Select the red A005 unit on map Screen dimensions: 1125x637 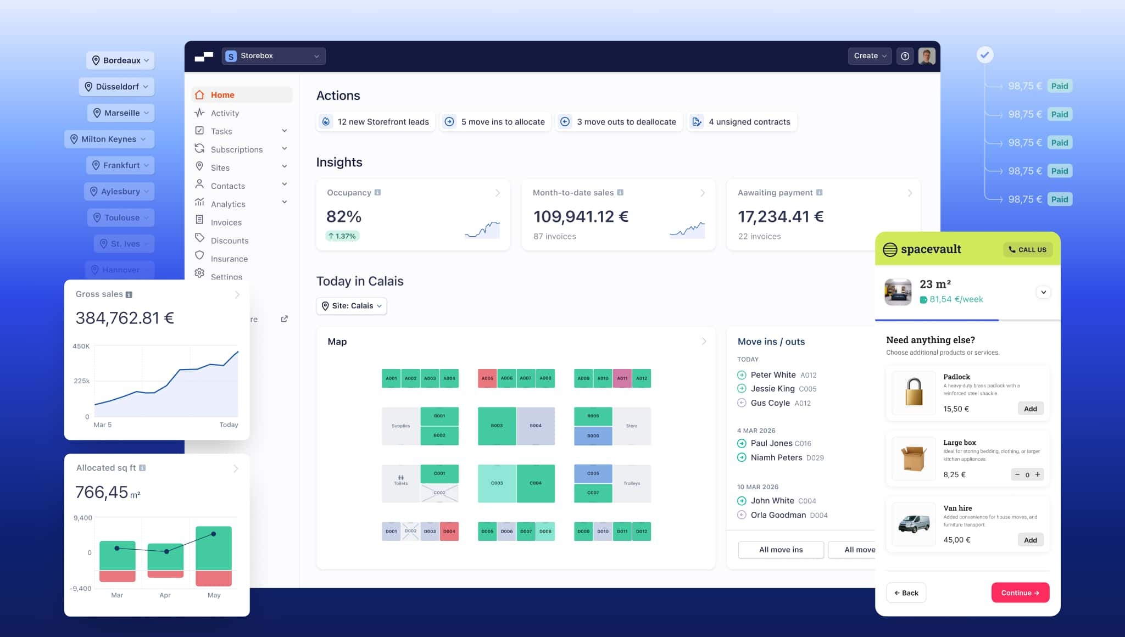coord(487,378)
